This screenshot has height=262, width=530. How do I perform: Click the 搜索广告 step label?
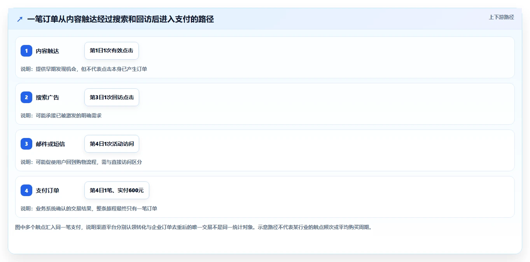(47, 97)
